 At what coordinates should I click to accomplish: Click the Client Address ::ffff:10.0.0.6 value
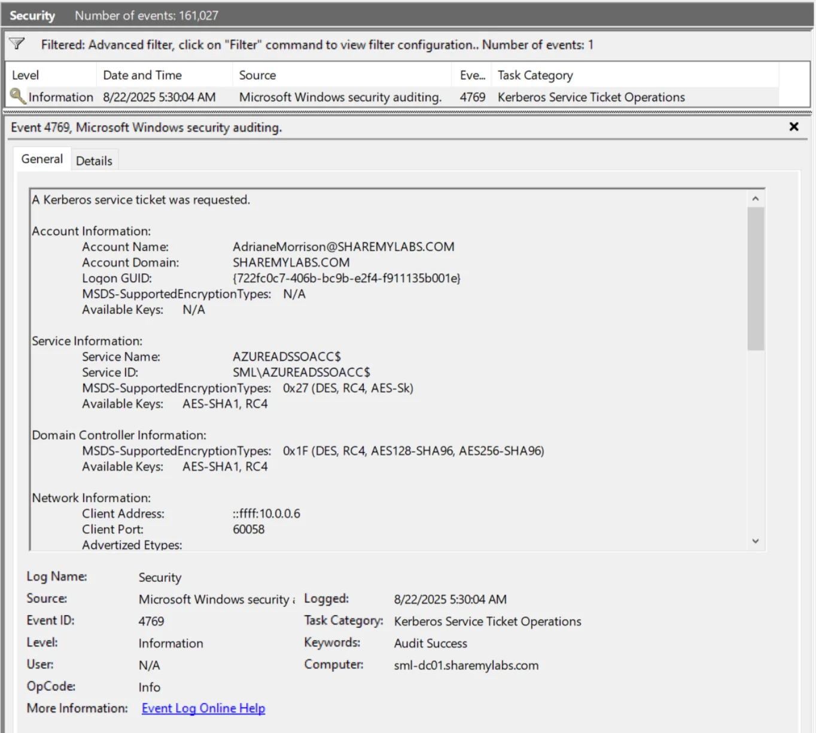267,514
